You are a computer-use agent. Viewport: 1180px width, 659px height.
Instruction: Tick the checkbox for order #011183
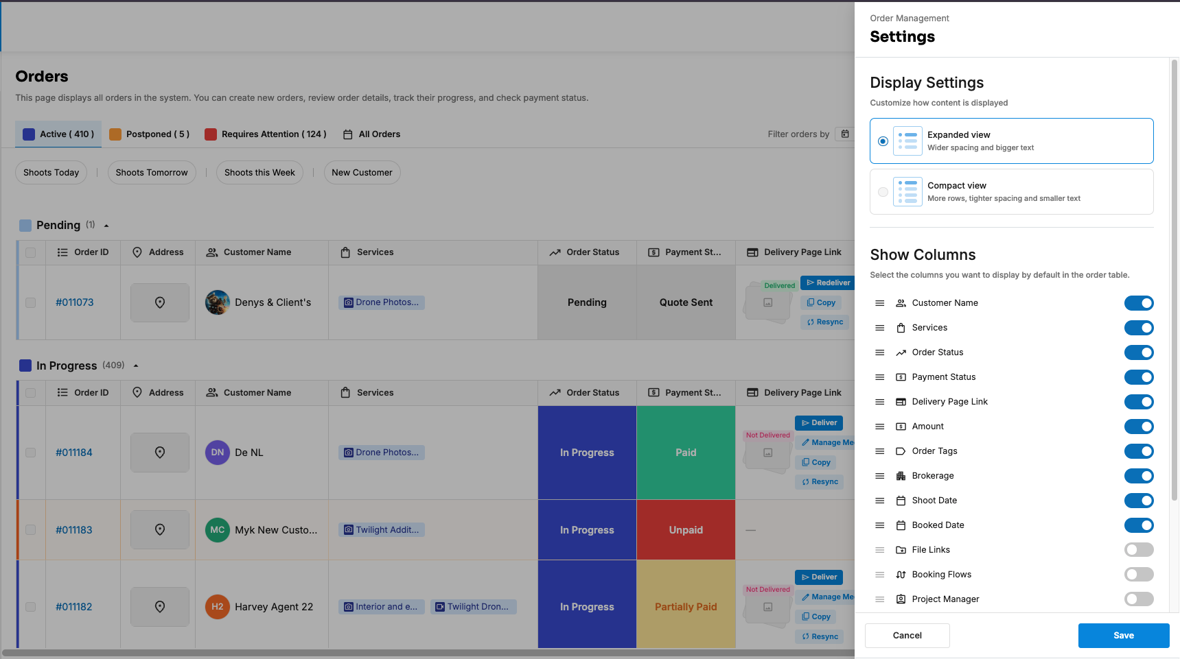click(x=31, y=530)
